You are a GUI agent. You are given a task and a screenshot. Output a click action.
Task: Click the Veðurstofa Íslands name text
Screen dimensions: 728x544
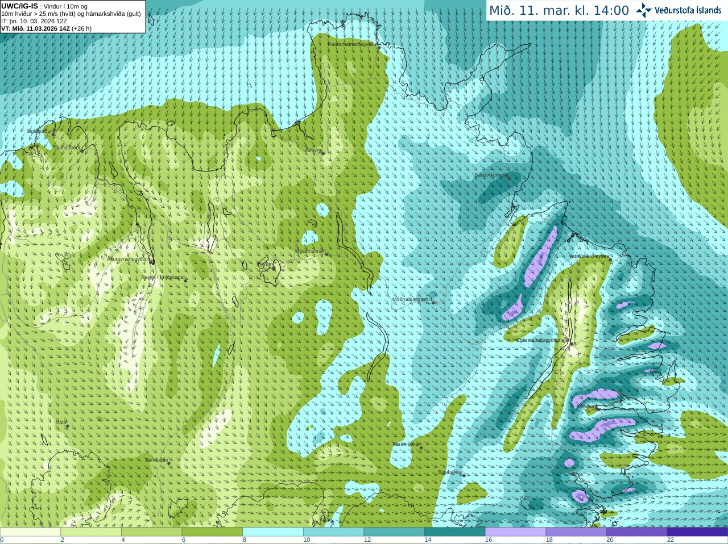click(688, 10)
